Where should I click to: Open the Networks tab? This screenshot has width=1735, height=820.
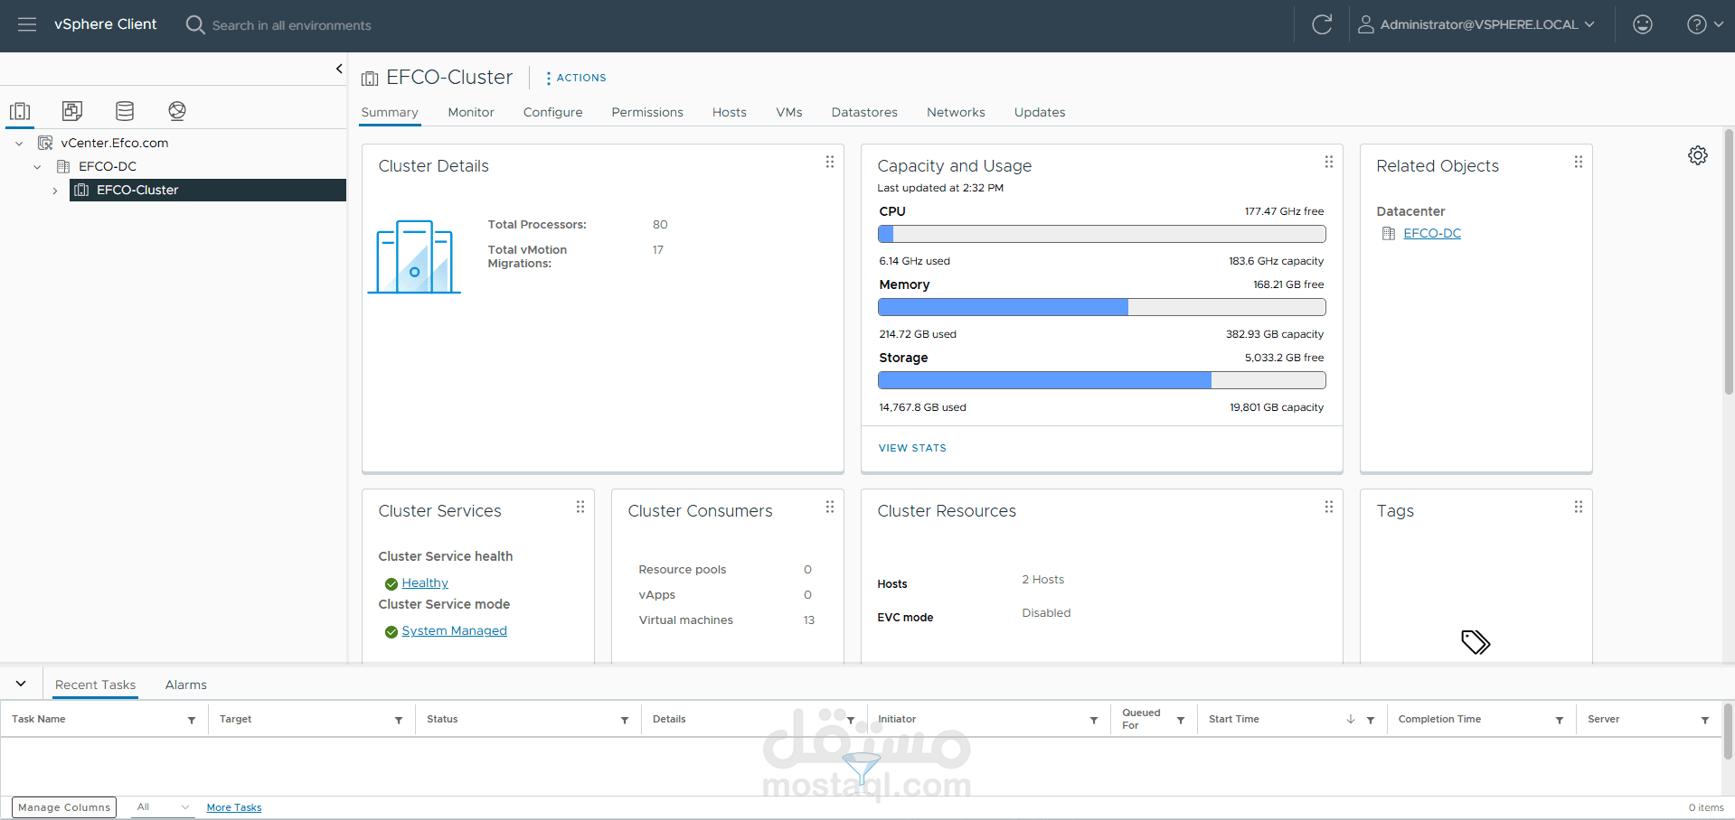coord(956,112)
